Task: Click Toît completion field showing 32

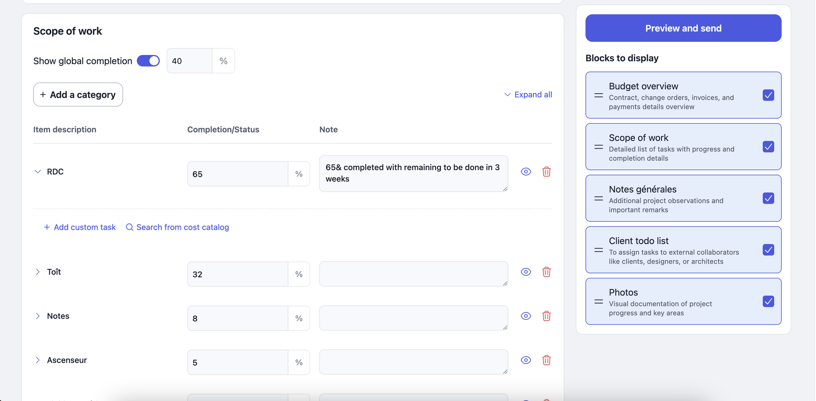Action: point(238,274)
